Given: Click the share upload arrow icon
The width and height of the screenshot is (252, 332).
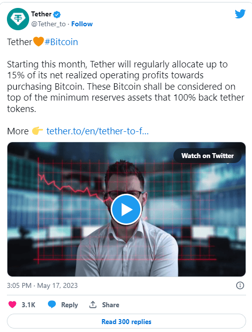Looking at the screenshot, I should tap(93, 304).
